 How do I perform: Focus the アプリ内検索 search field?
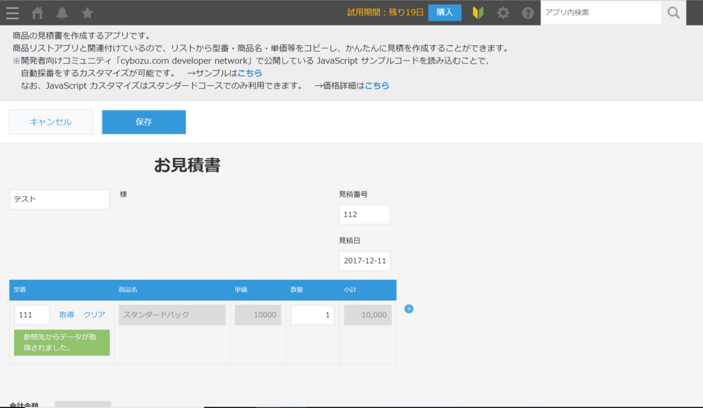(601, 12)
